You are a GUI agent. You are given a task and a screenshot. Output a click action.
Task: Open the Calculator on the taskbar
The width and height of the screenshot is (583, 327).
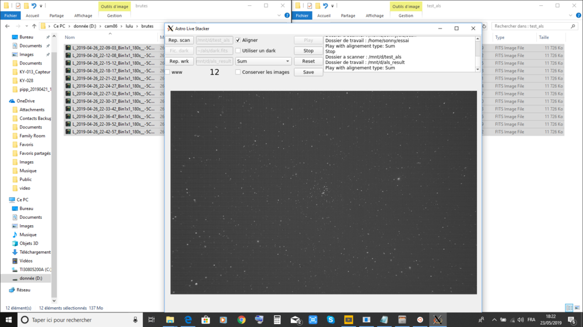(277, 319)
